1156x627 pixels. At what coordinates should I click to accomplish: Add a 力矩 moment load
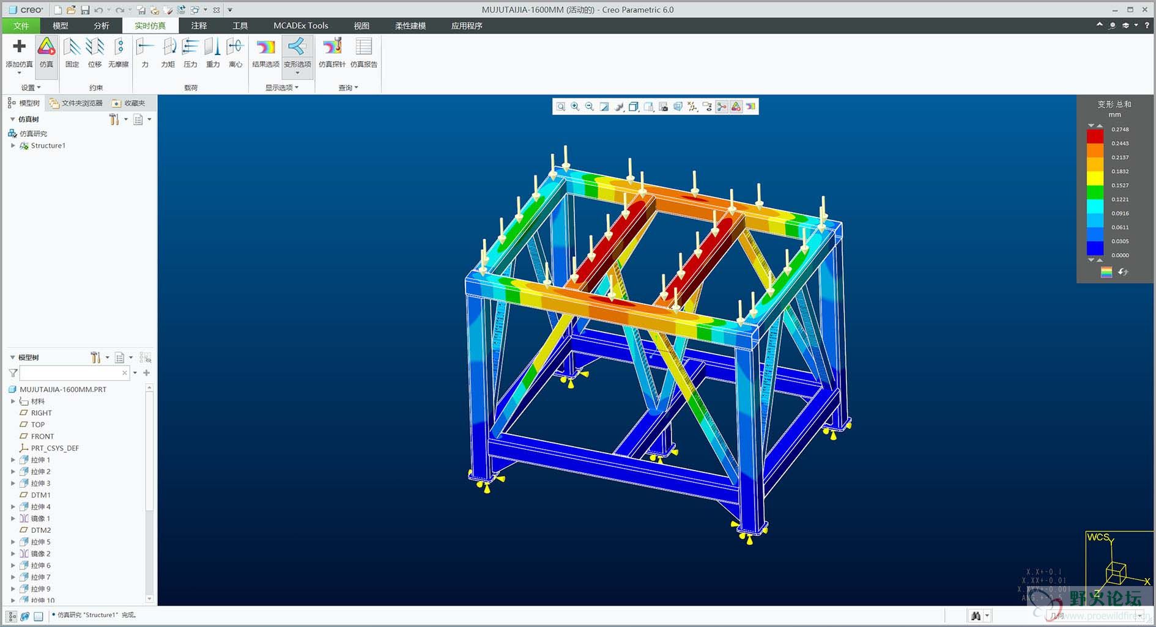pyautogui.click(x=168, y=53)
